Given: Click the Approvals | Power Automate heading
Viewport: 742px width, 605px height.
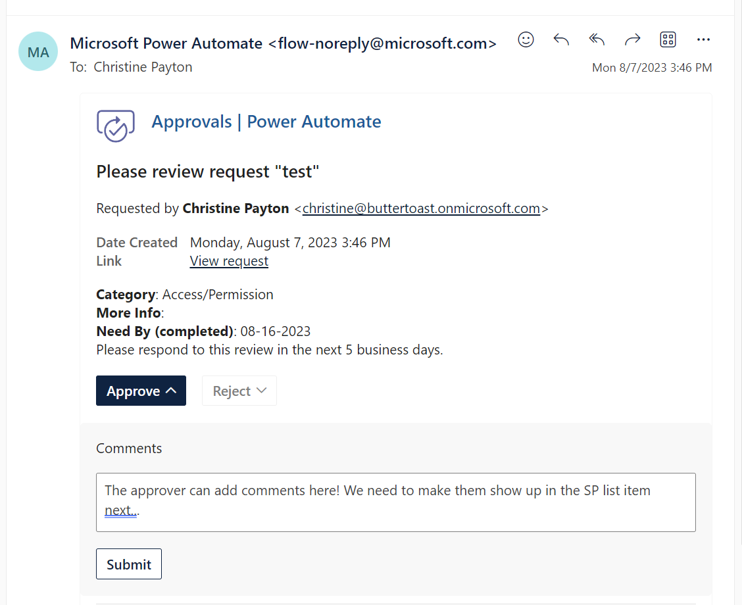Looking at the screenshot, I should (x=266, y=122).
